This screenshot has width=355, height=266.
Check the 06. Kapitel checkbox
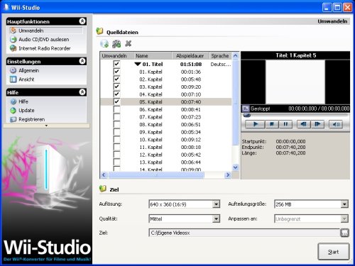click(116, 109)
